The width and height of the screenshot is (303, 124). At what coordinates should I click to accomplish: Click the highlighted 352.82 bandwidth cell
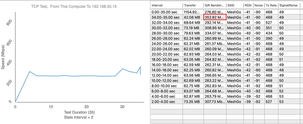click(x=215, y=17)
